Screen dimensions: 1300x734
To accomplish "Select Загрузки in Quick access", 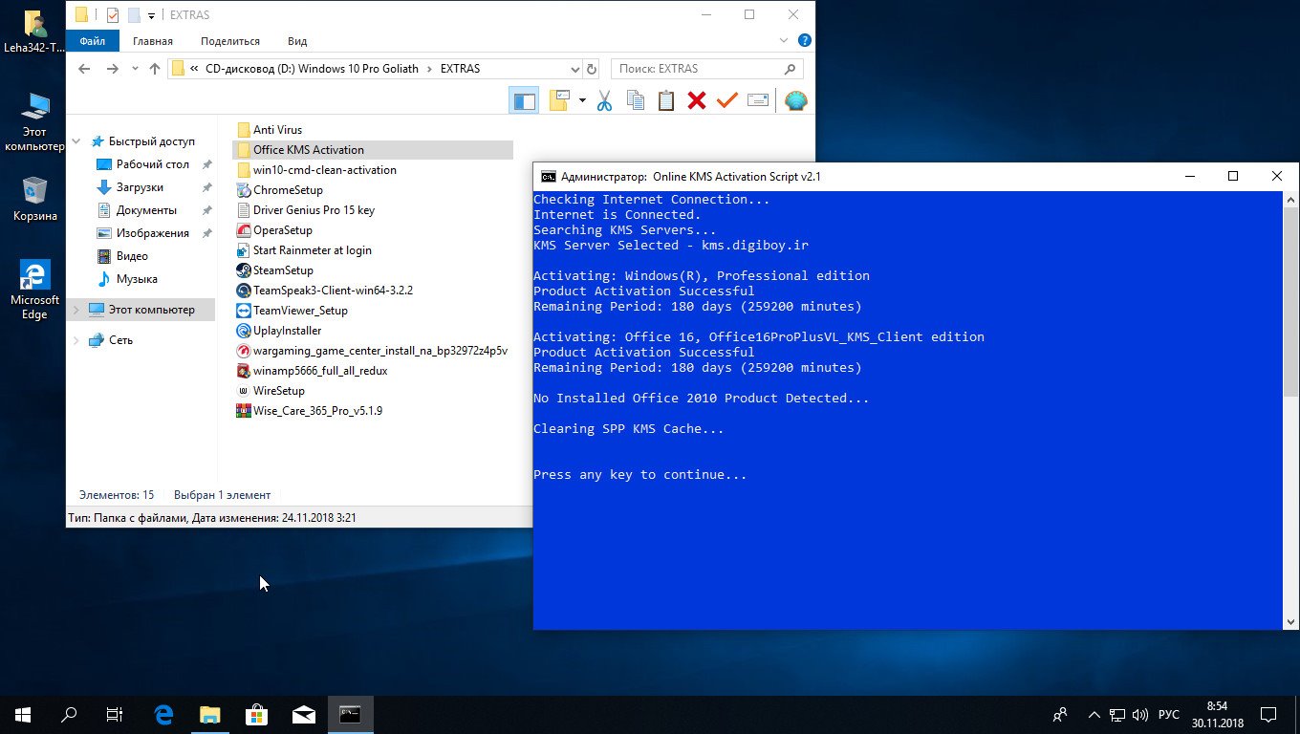I will (140, 187).
